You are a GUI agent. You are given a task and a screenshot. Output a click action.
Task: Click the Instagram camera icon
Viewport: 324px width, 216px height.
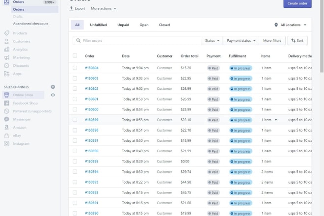click(6, 144)
